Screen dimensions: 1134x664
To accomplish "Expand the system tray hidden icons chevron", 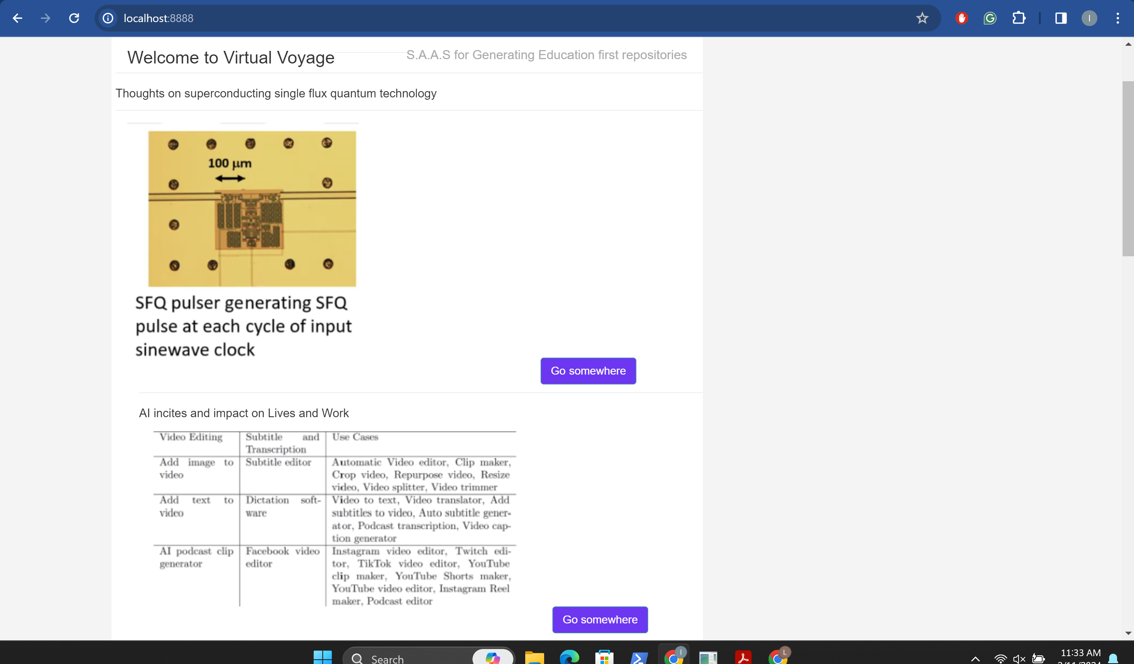I will (x=975, y=658).
